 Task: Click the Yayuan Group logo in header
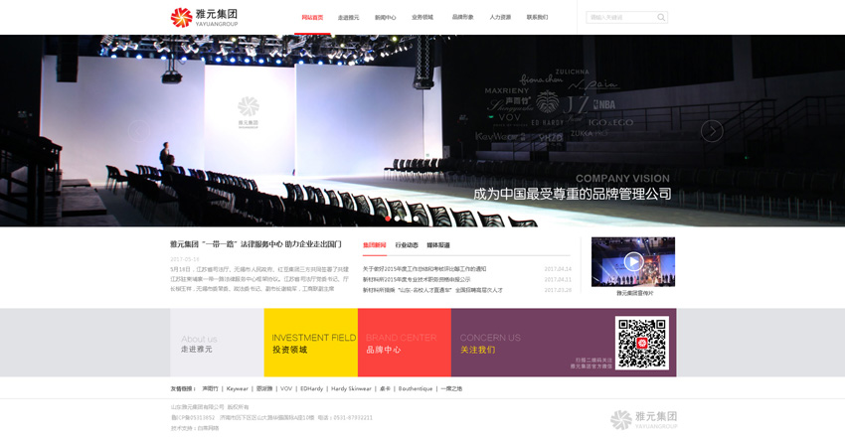[204, 17]
